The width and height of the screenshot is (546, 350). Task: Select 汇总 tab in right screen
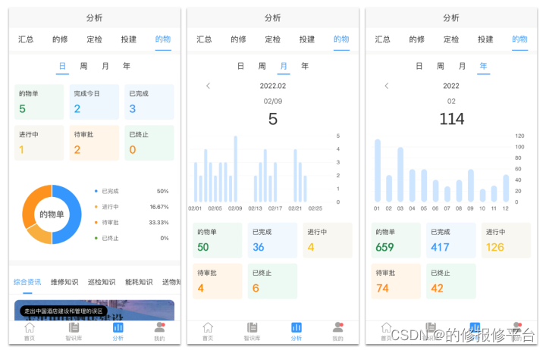[x=383, y=39]
